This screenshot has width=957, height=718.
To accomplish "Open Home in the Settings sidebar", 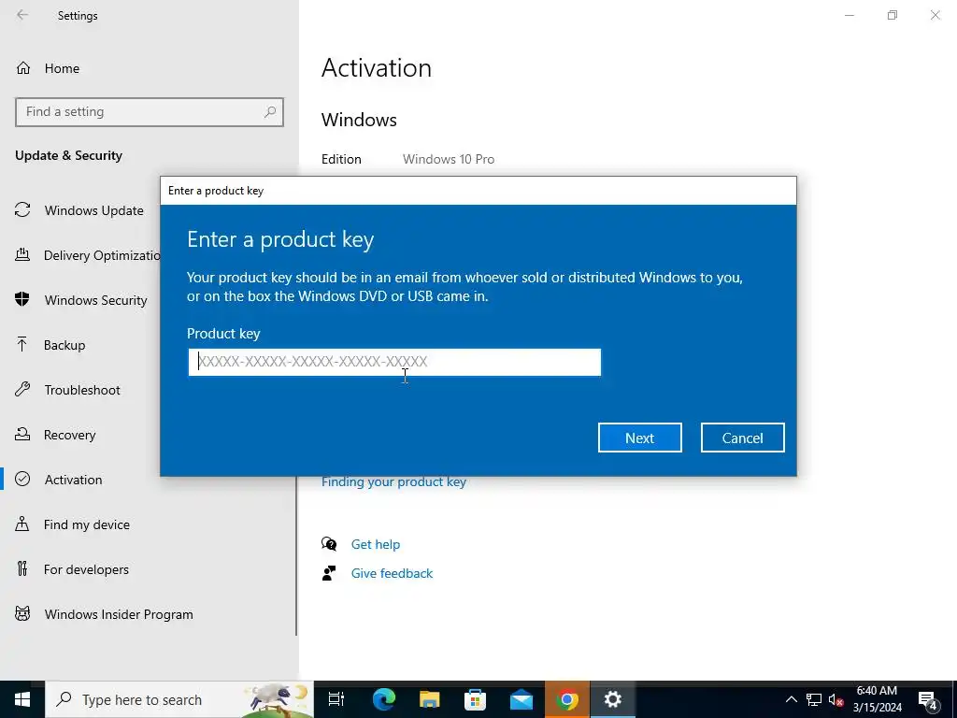I will (62, 68).
